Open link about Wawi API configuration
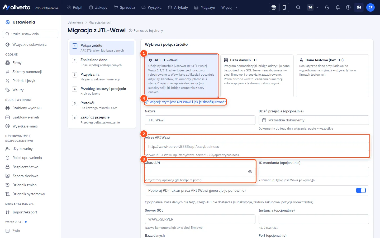The image size is (380, 238). [186, 102]
